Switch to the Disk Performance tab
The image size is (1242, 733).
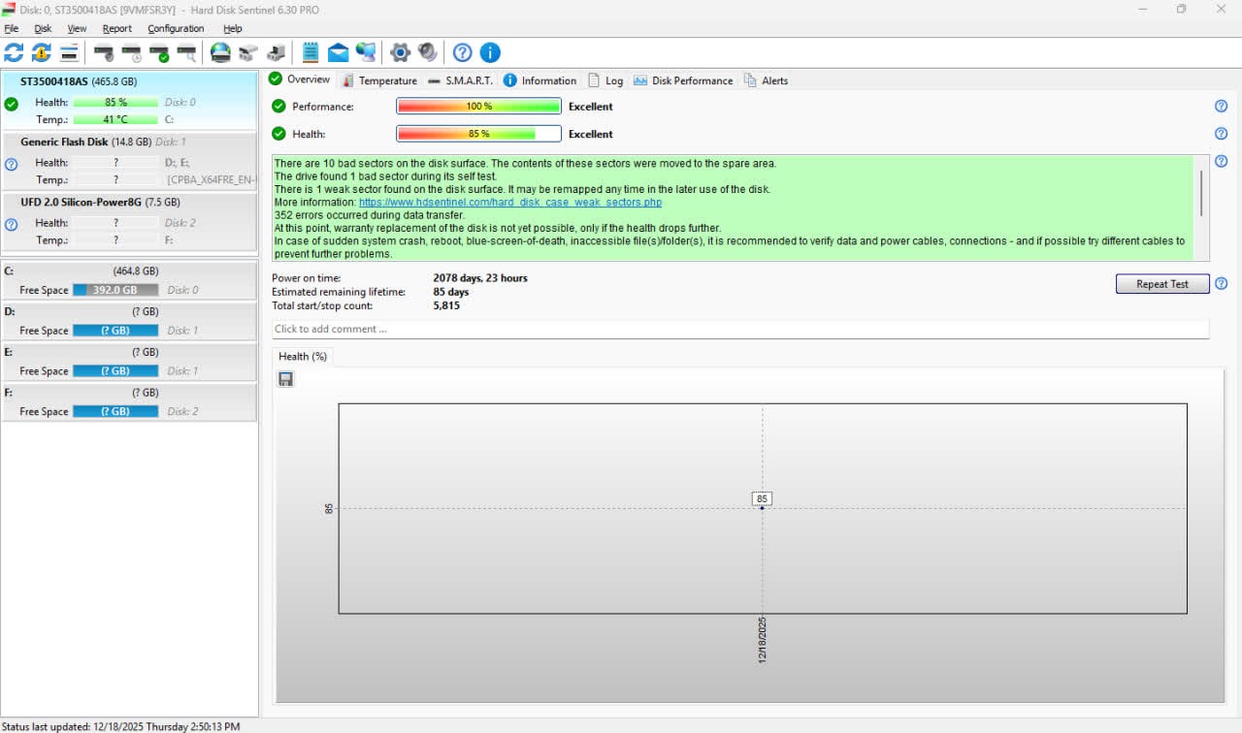(x=691, y=80)
